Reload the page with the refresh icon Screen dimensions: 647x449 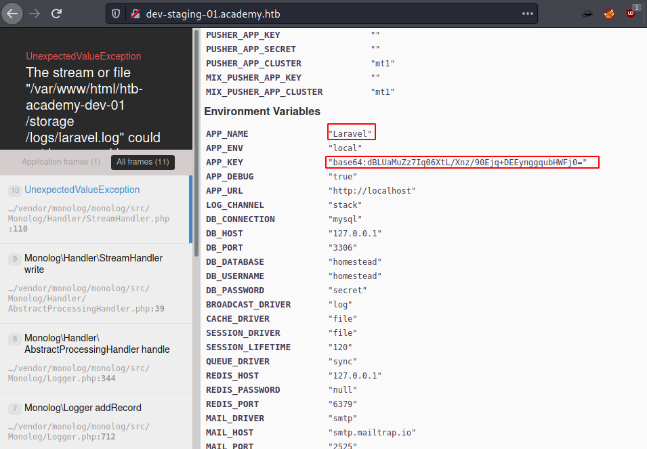coord(56,14)
